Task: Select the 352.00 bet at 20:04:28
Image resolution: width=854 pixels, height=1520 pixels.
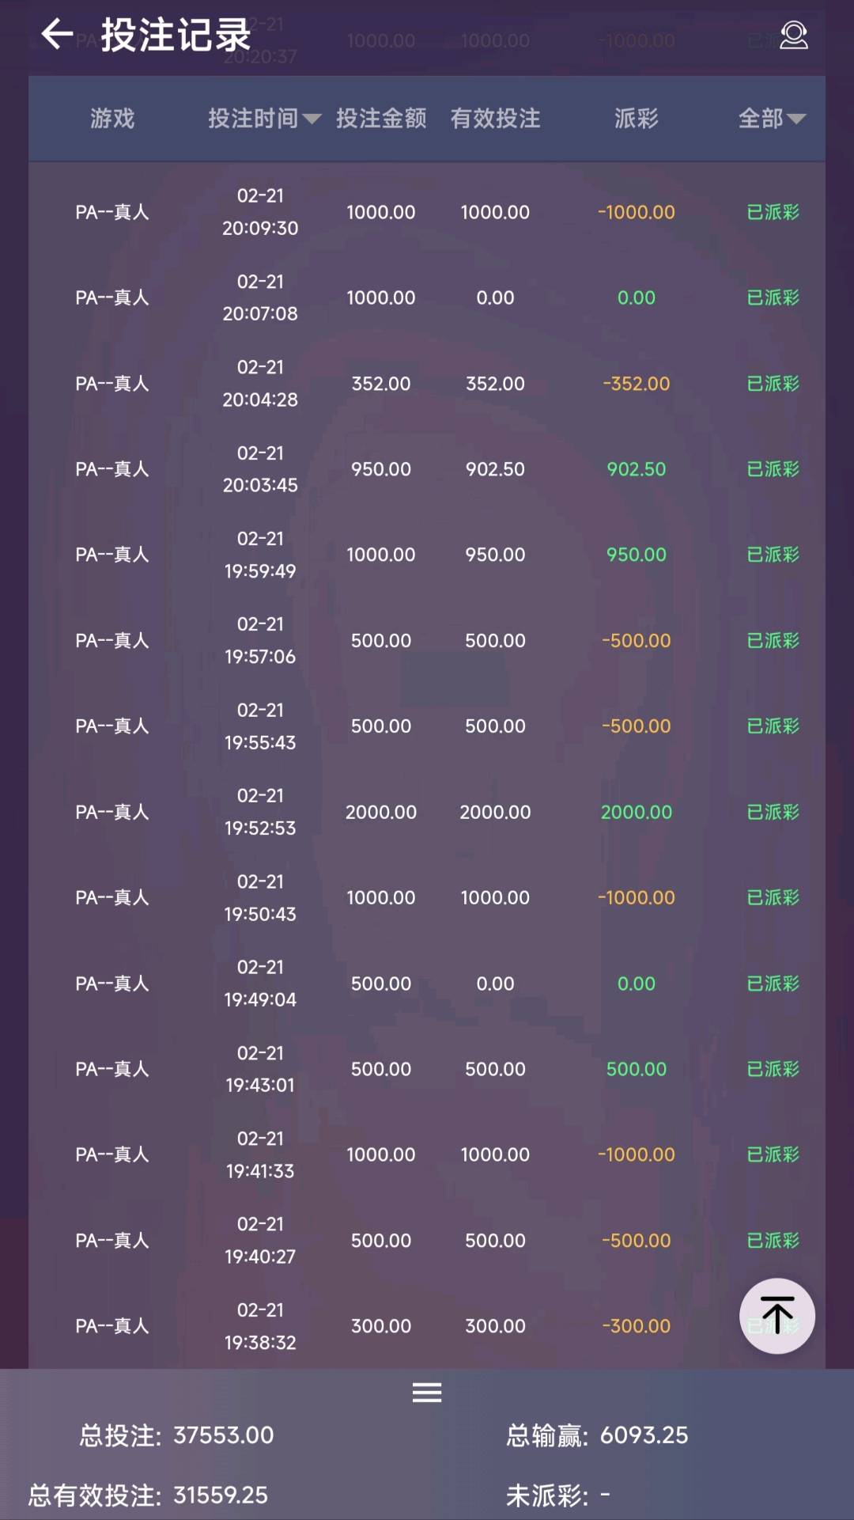Action: 381,384
